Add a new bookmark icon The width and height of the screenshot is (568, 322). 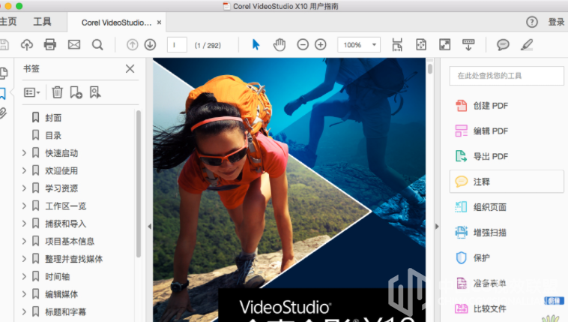coord(76,92)
